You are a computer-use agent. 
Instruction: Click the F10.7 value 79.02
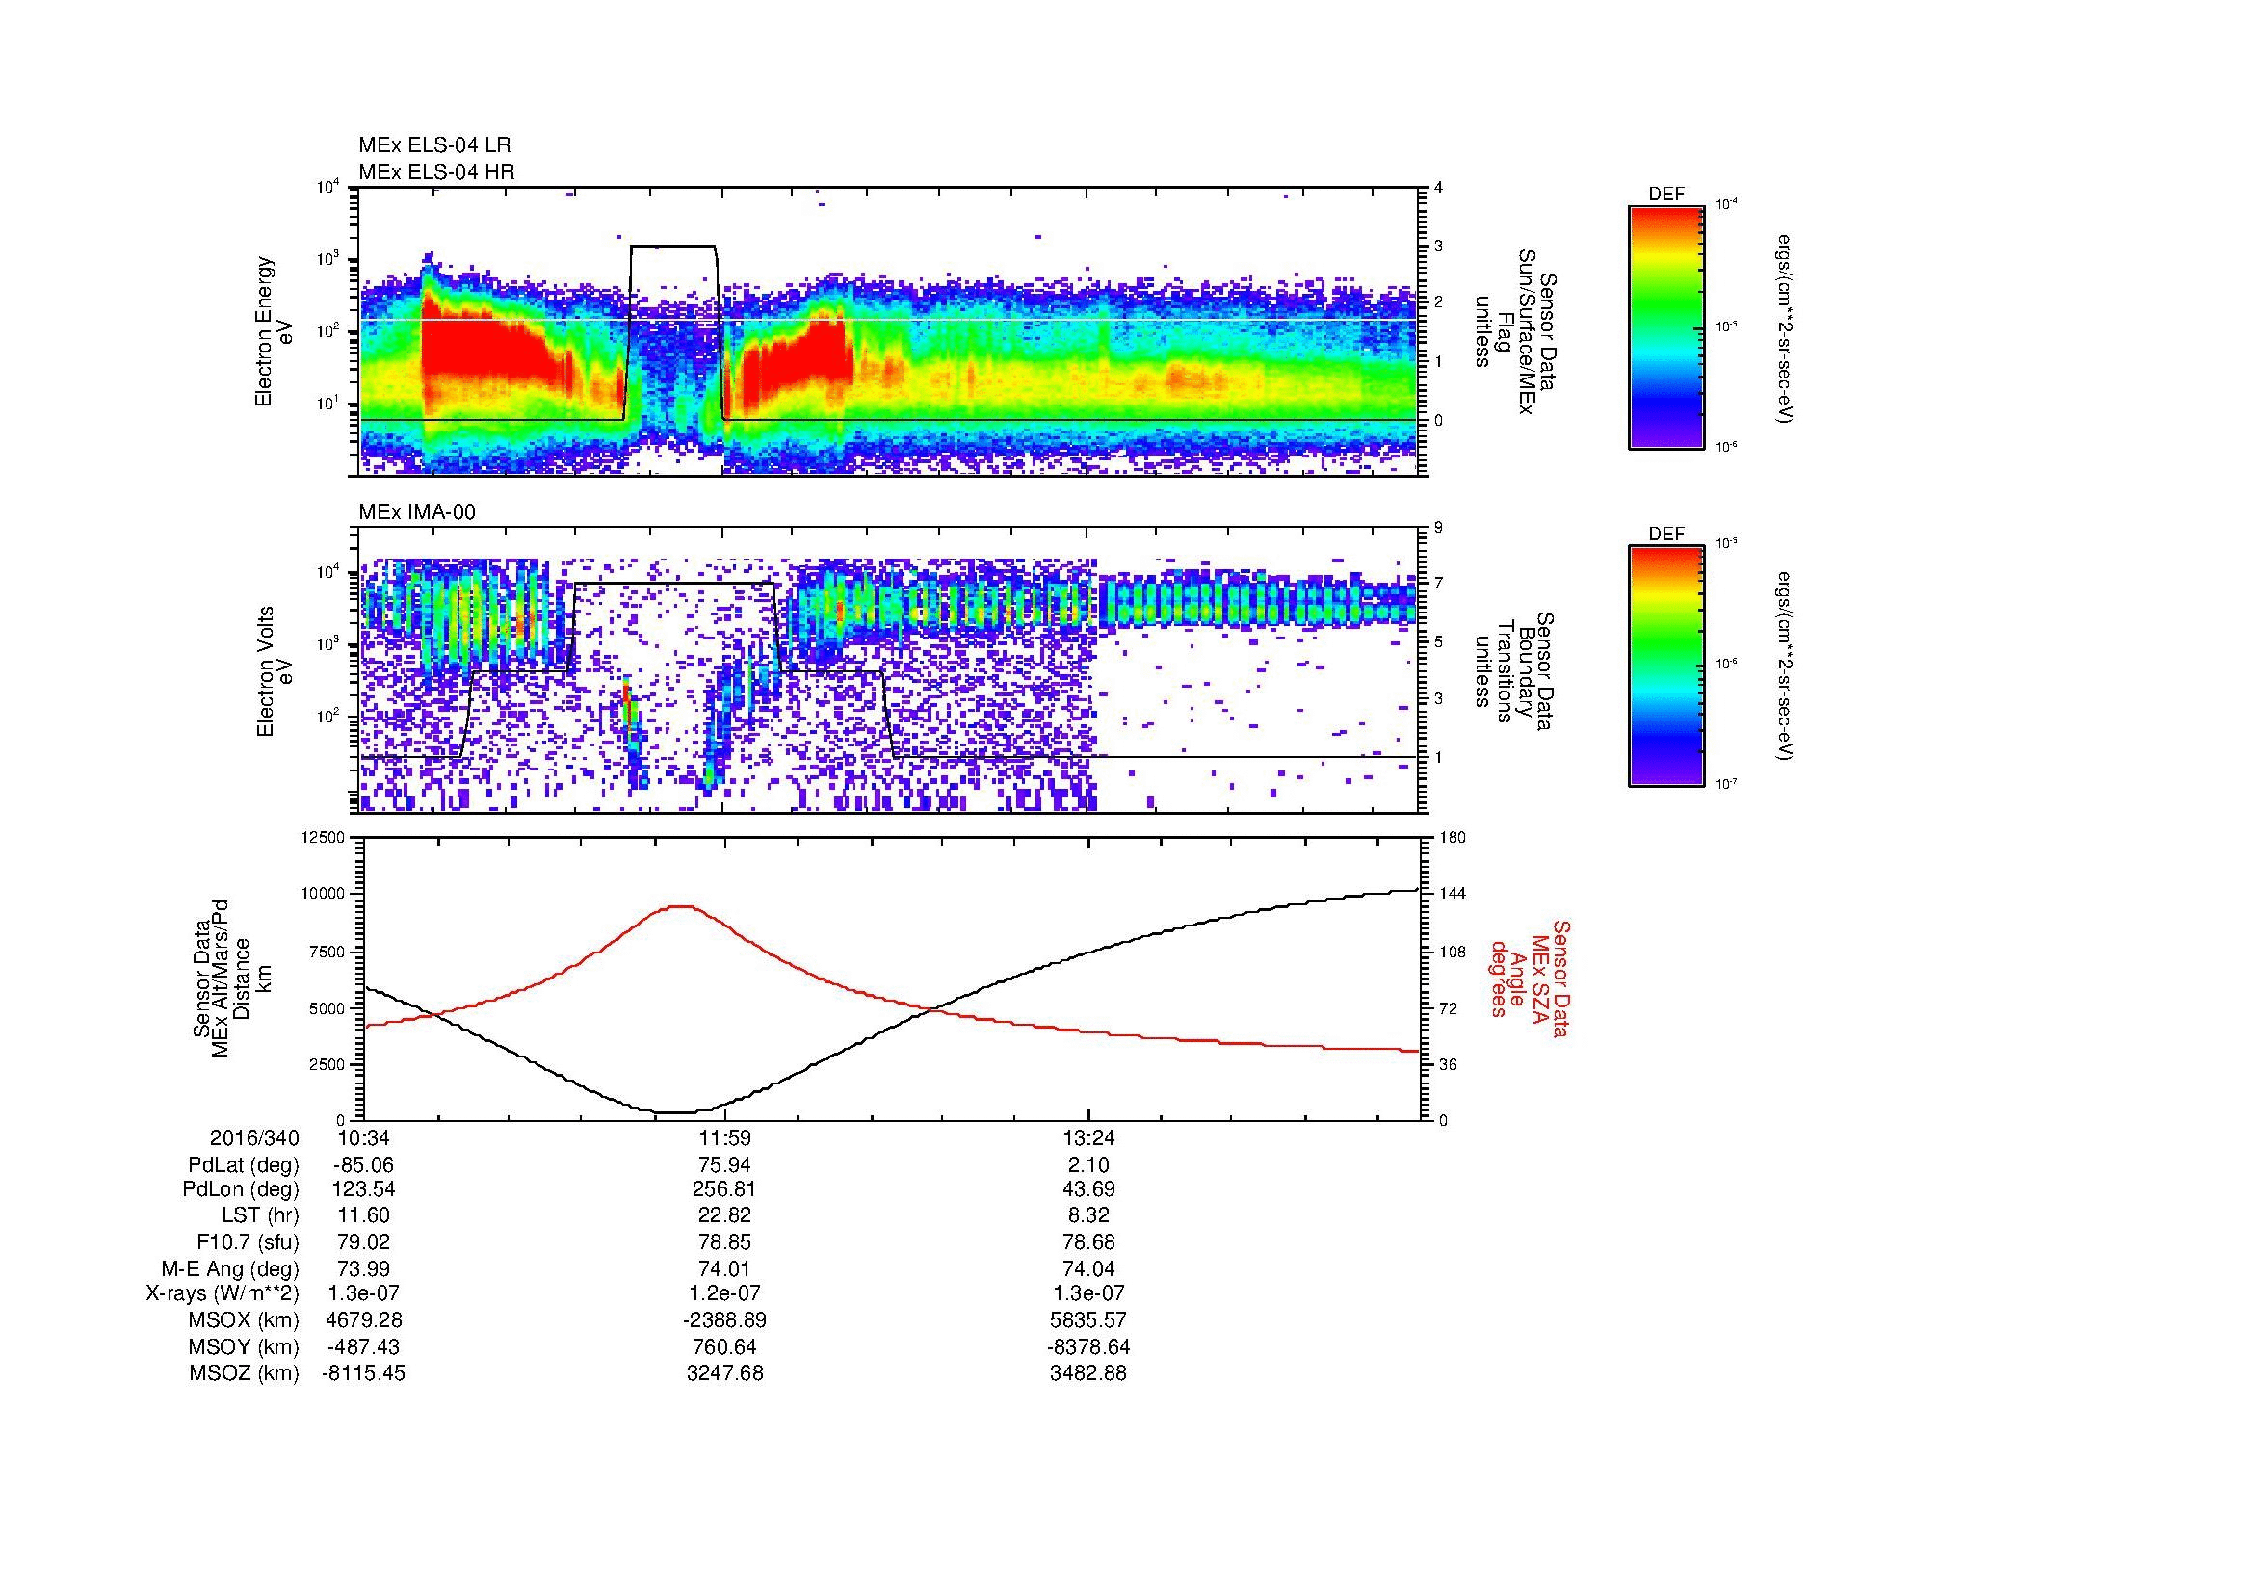(x=363, y=1241)
